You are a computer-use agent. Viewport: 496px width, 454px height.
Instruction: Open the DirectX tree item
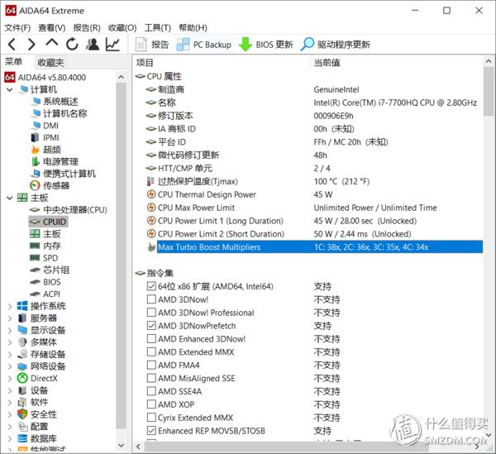pyautogui.click(x=38, y=378)
